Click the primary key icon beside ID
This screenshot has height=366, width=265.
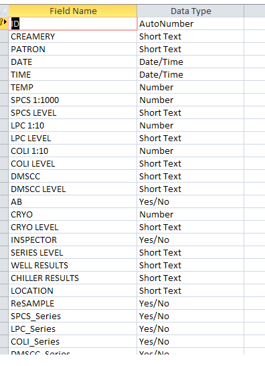[x=3, y=22]
